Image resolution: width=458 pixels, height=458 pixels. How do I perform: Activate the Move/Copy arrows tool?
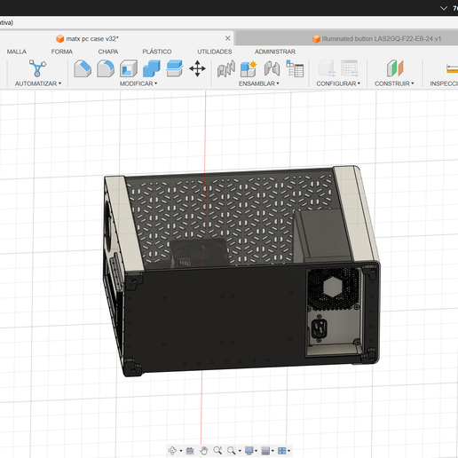click(197, 68)
